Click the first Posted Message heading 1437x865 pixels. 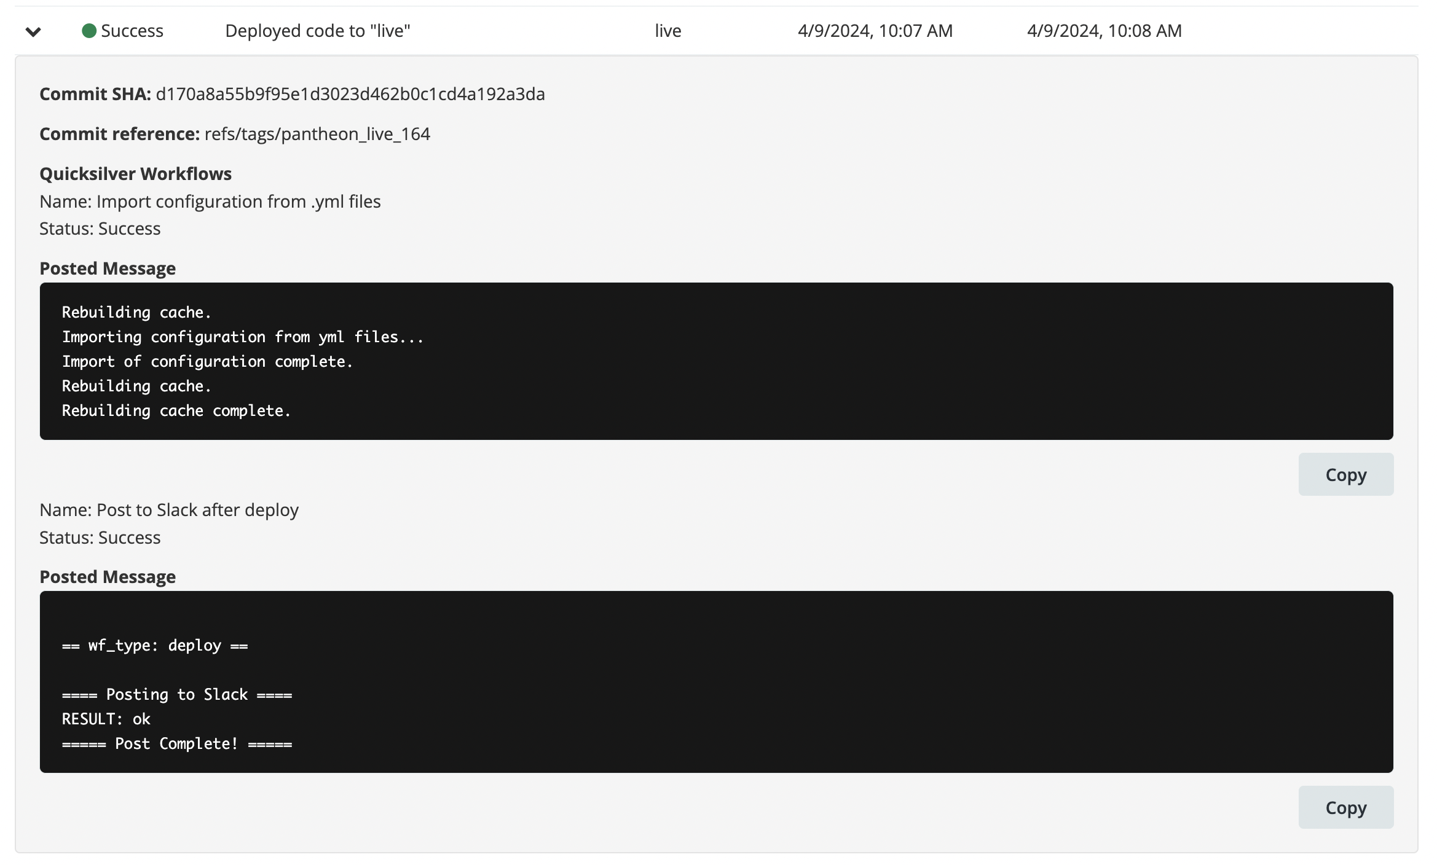point(108,268)
